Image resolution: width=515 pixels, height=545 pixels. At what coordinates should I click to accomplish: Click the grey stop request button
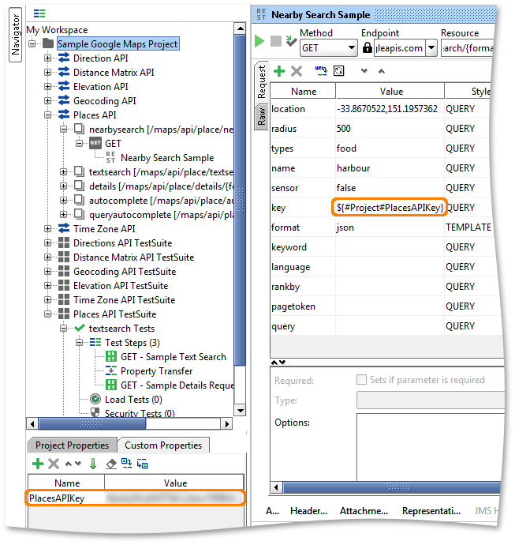(276, 41)
